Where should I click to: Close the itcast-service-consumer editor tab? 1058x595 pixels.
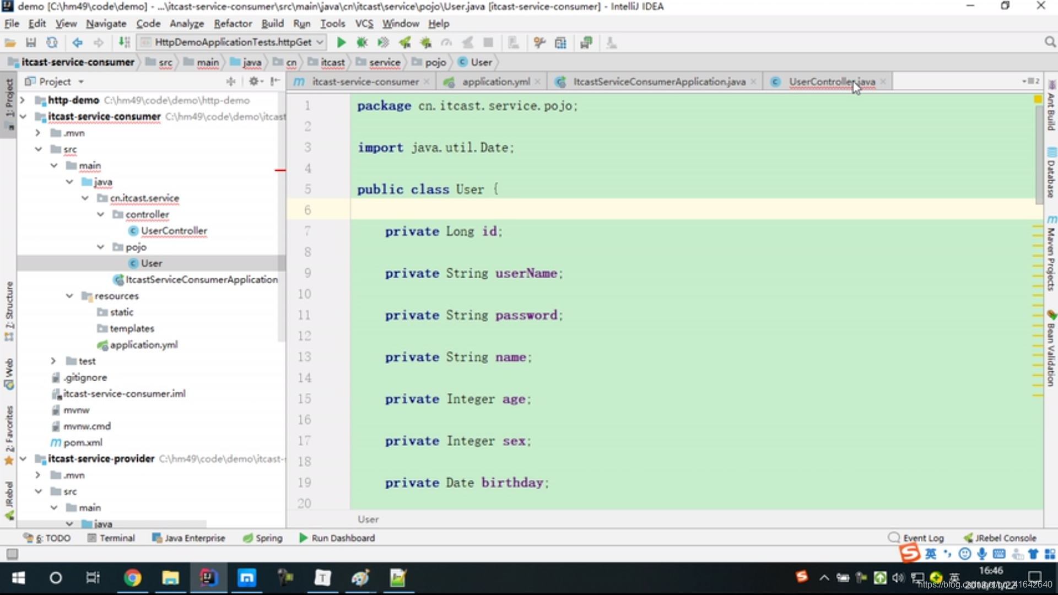(427, 82)
